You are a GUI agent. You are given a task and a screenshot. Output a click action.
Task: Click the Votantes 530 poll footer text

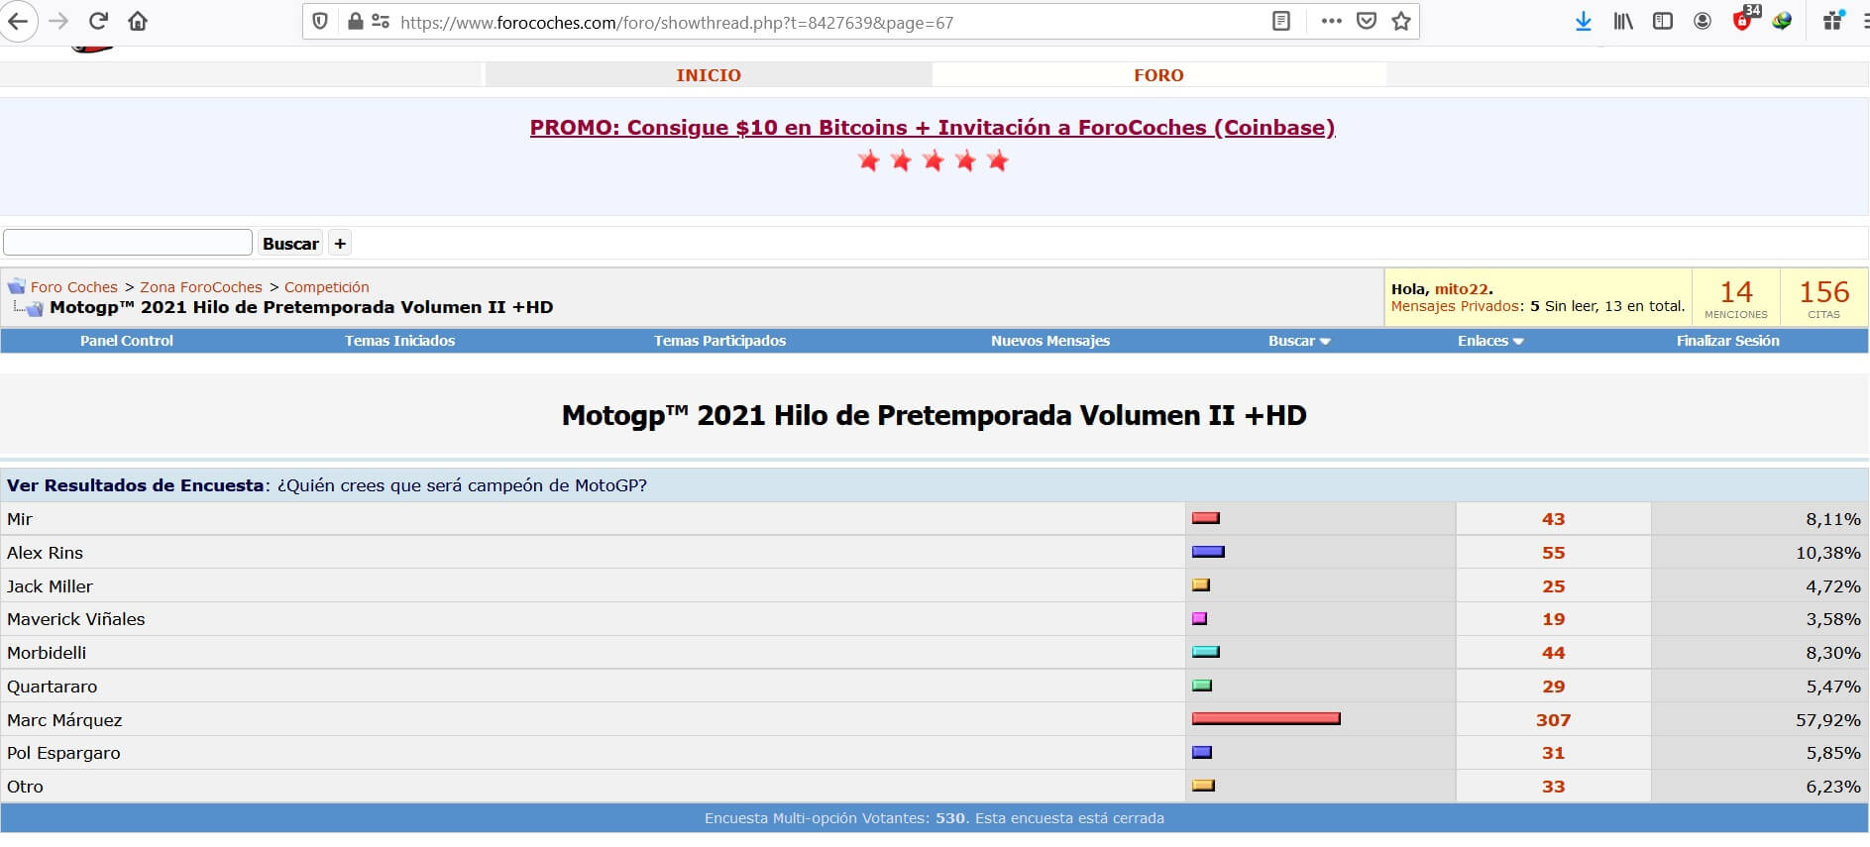coord(935,818)
